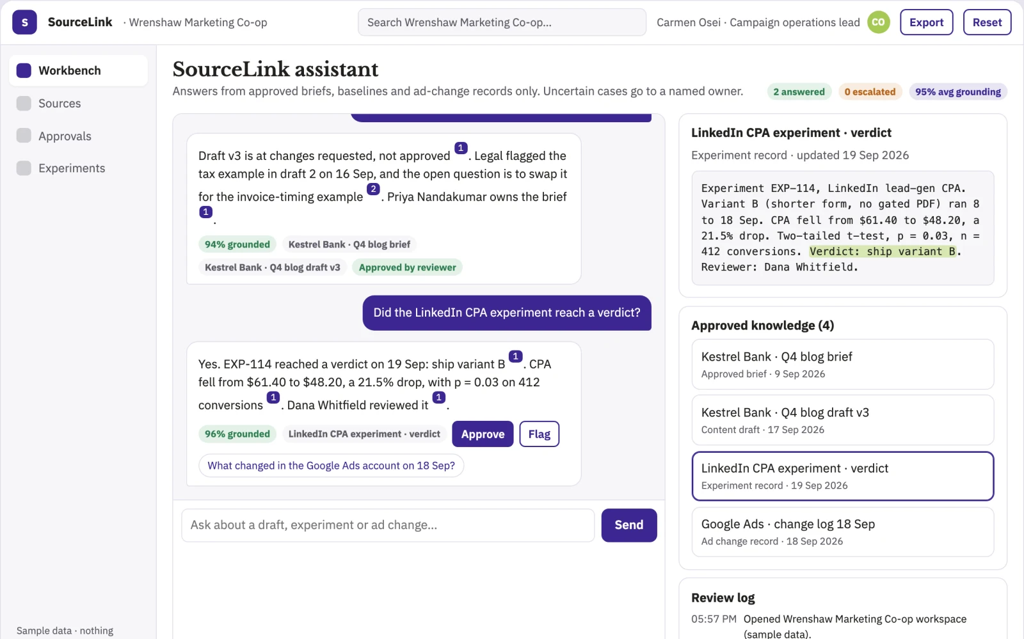Open the Workbench section
This screenshot has width=1024, height=639.
(x=79, y=70)
